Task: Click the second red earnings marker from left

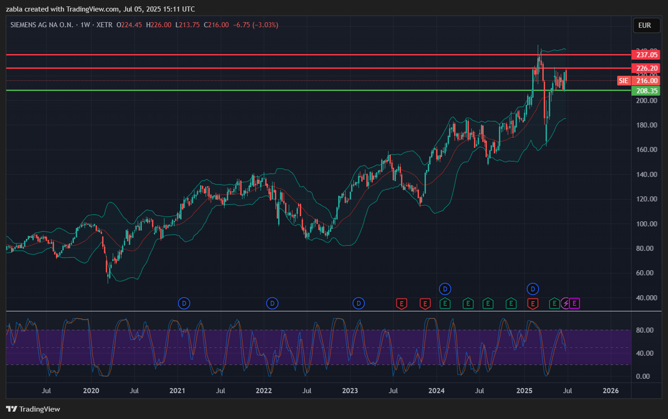Action: point(425,304)
